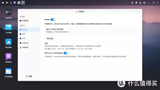This screenshot has width=160, height=90.
Task: Open the transfer icon in system tray
Action: point(132,3)
